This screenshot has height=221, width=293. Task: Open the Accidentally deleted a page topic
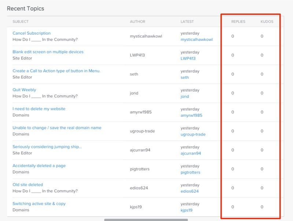(40, 165)
